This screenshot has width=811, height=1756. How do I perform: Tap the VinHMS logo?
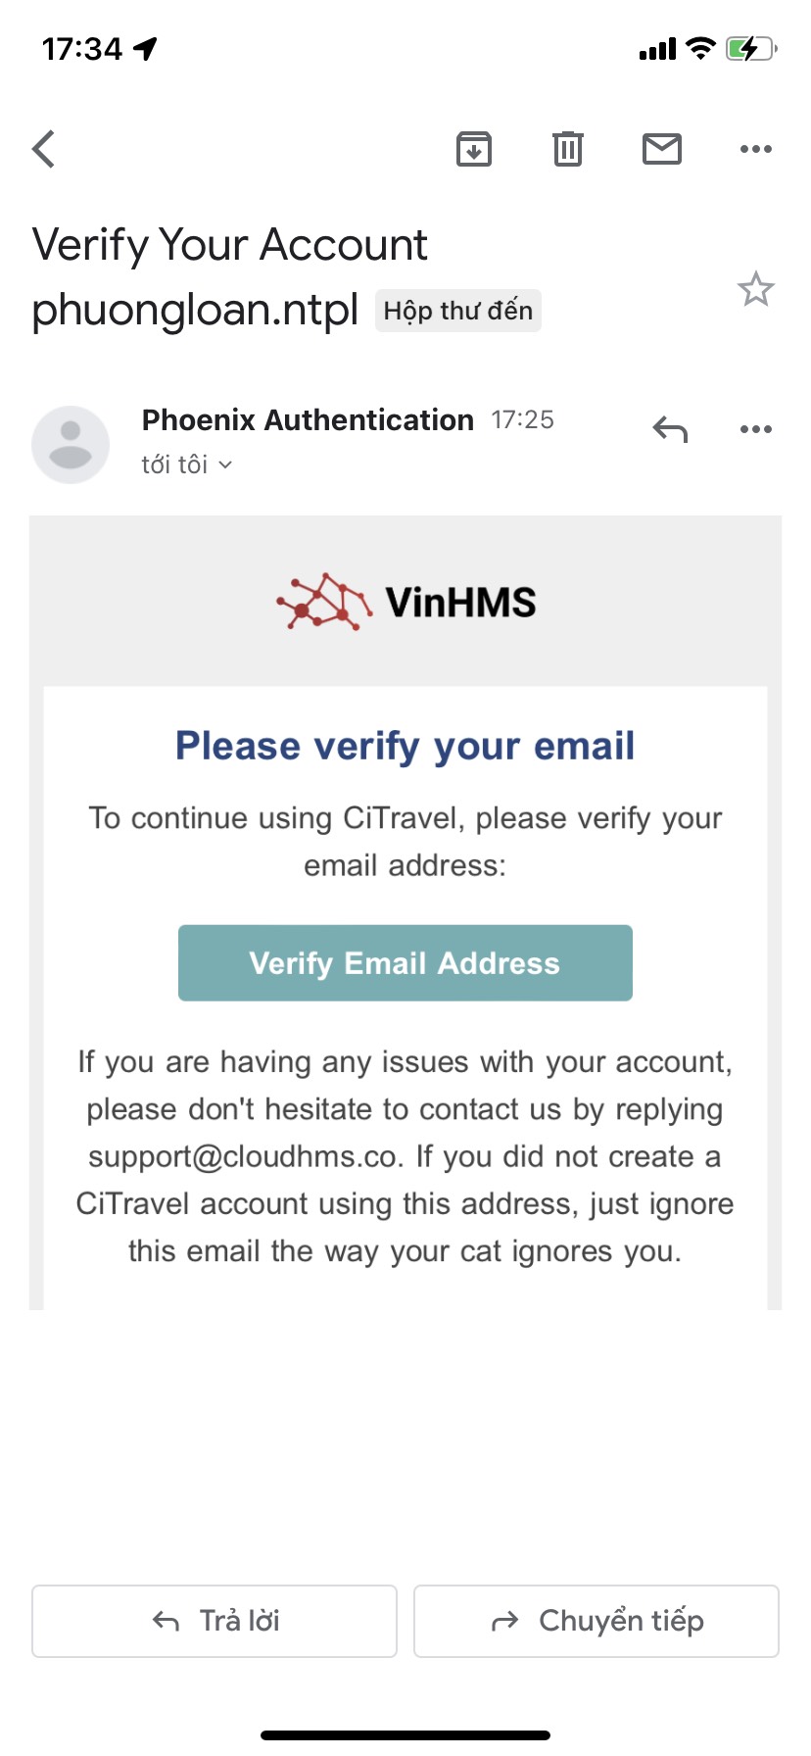[405, 602]
